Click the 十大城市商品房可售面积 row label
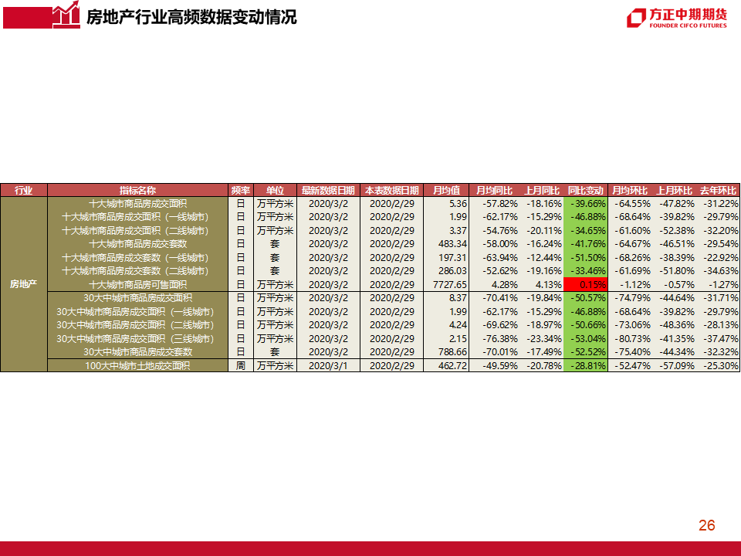 137,284
